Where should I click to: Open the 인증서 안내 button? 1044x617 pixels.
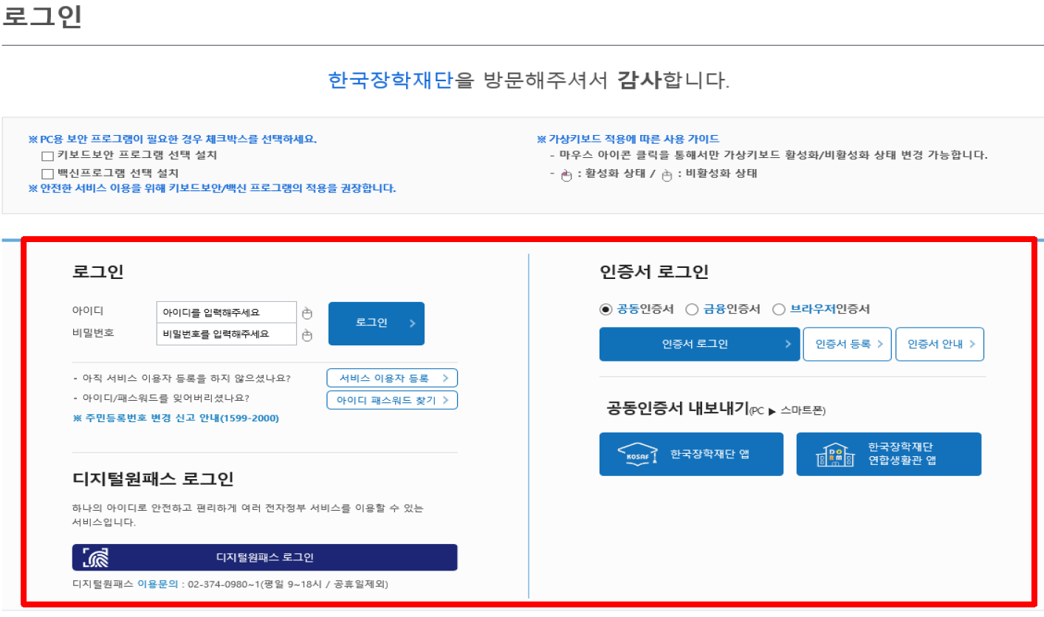coord(940,344)
